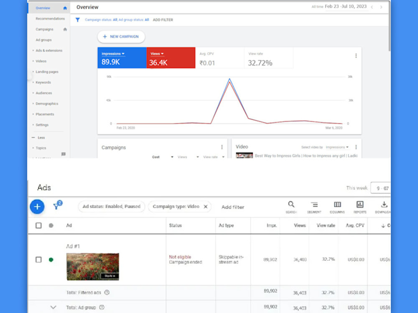Open Ad groups in the sidebar
Viewport: 418px width, 313px height.
point(44,40)
